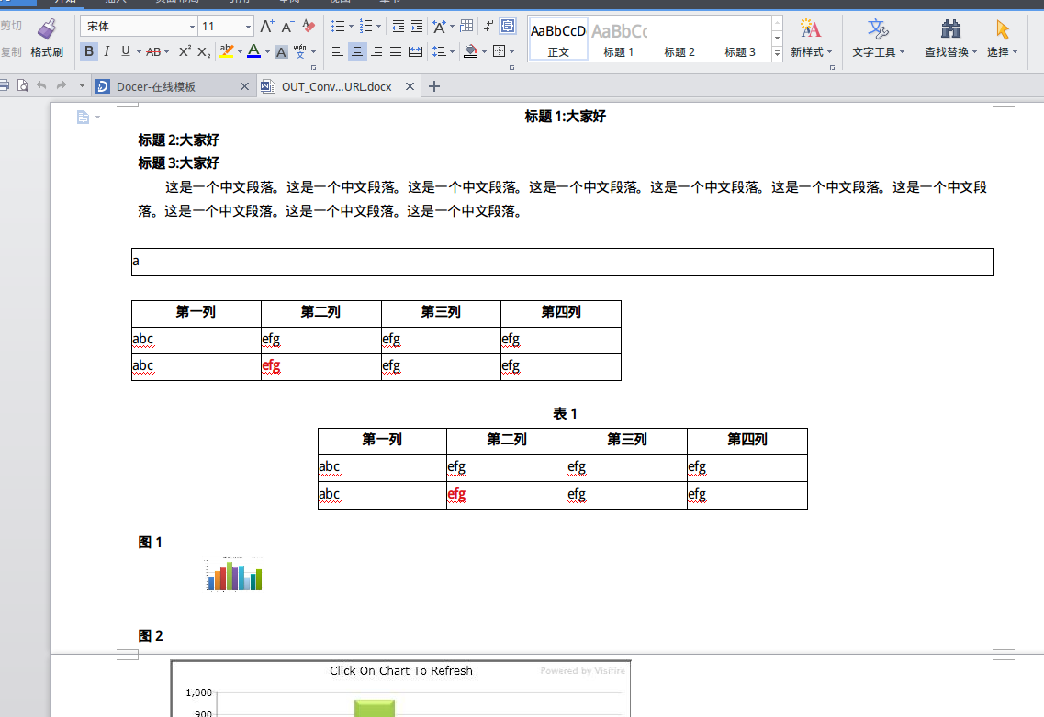
Task: Apply yellow highlight color
Action: 227,51
